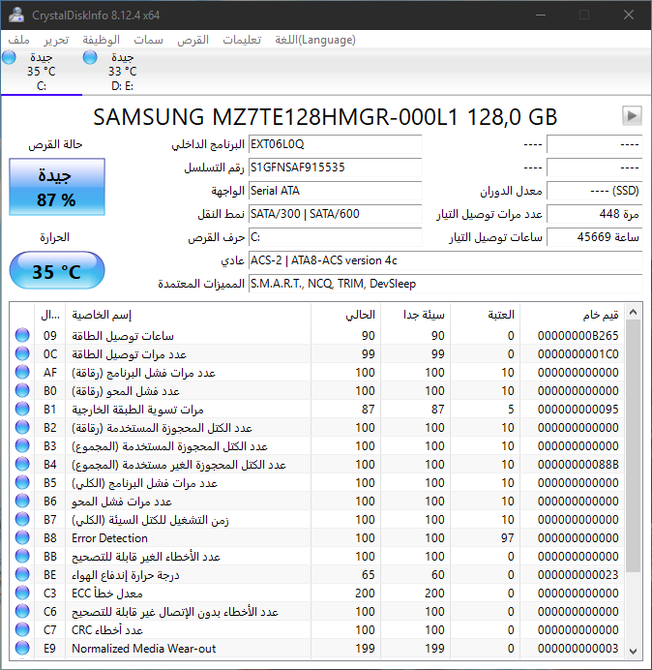The width and height of the screenshot is (652, 670).
Task: Click the status orb in row B6
Action: click(22, 501)
